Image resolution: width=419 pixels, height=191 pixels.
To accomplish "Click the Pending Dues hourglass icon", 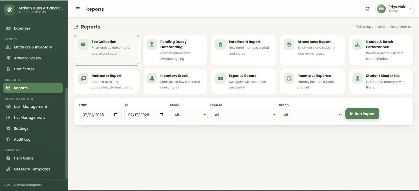I will click(x=152, y=45).
